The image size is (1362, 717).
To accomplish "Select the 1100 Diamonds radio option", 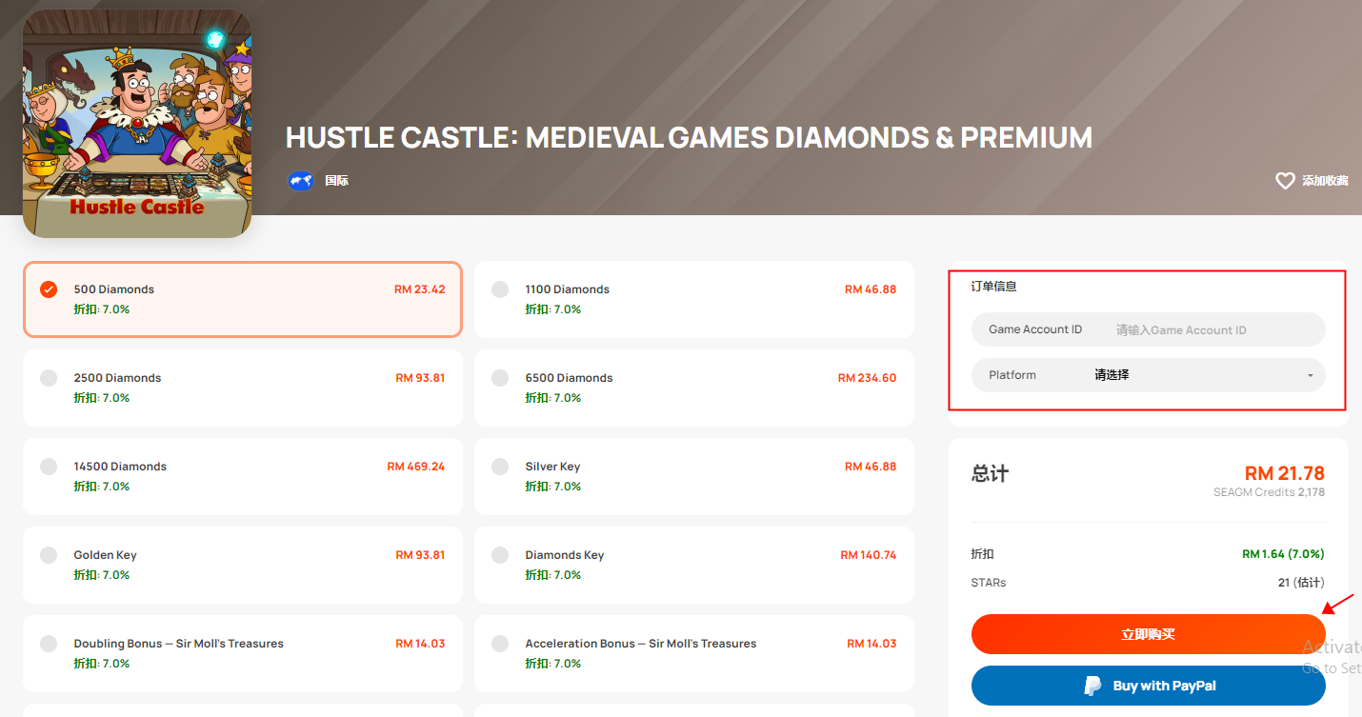I will coord(693,299).
